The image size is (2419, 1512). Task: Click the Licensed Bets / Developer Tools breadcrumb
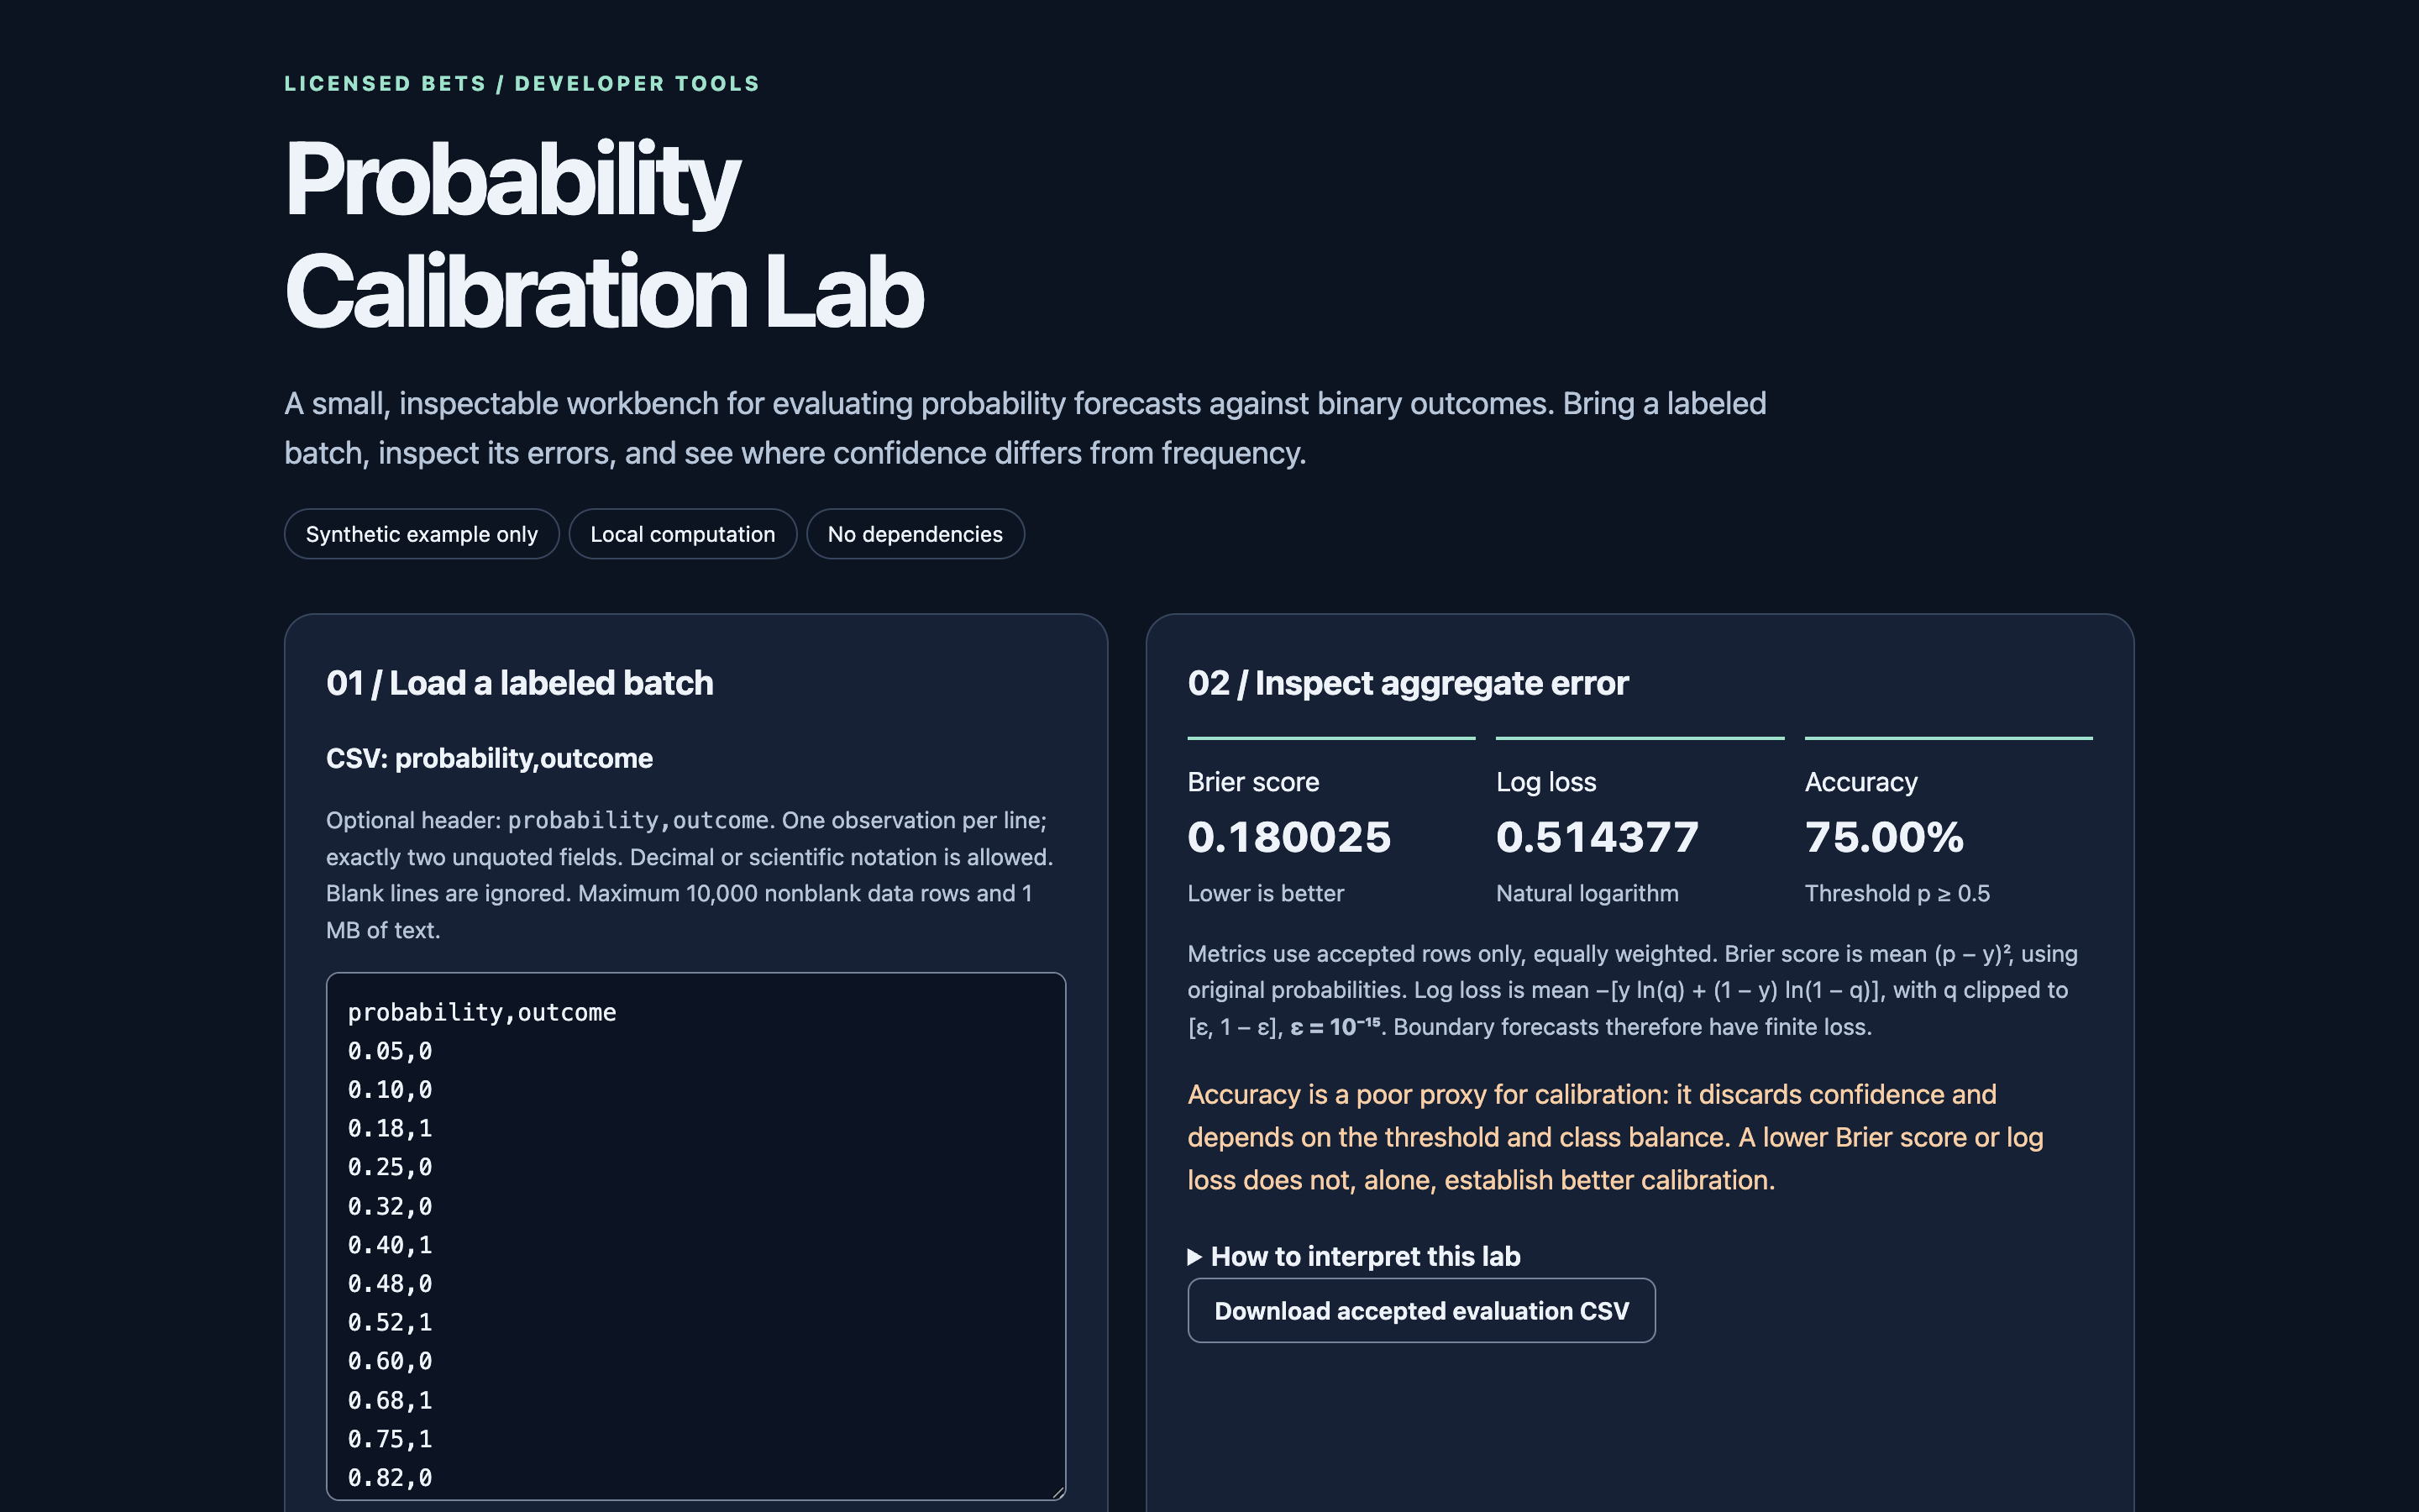tap(522, 84)
